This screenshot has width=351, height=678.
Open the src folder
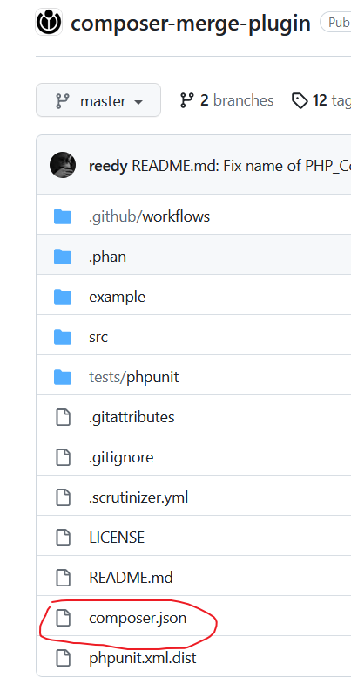click(x=98, y=337)
